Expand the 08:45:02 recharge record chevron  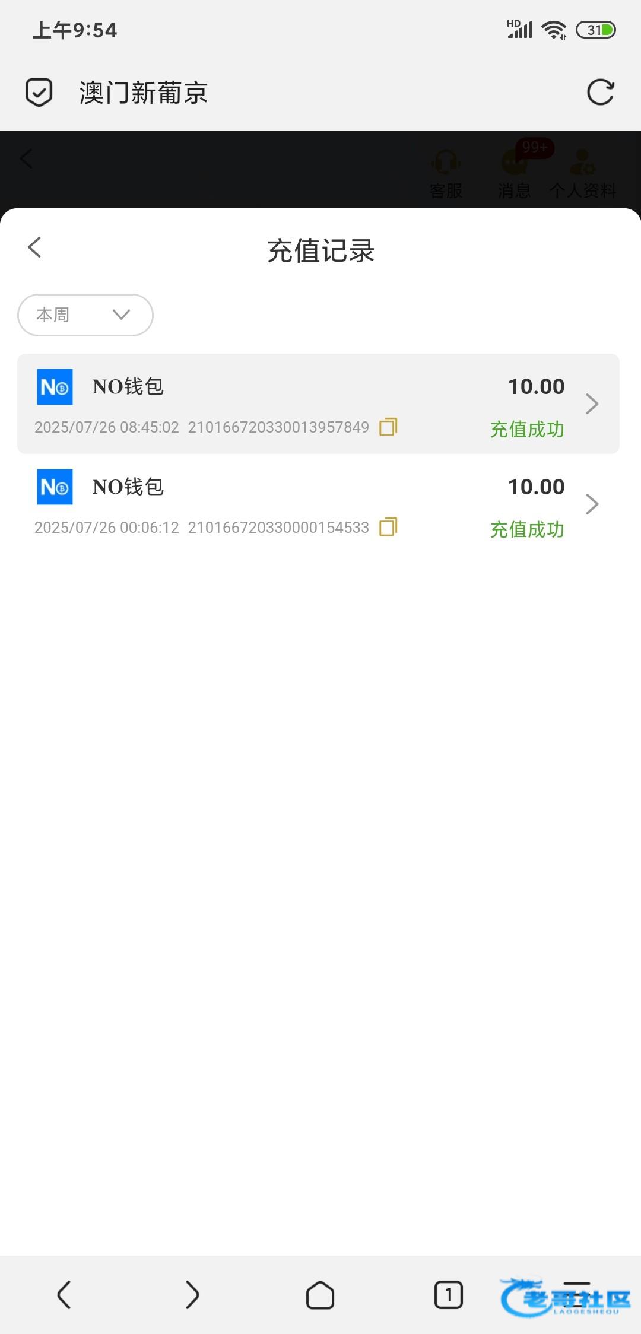592,404
